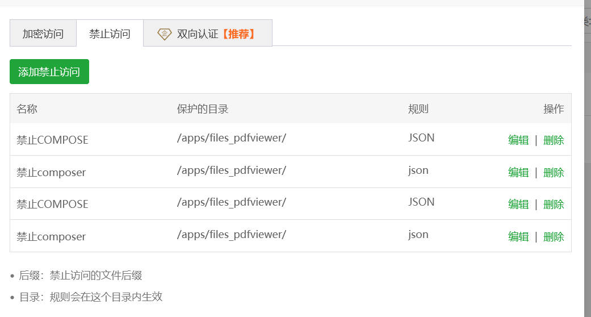Click the 名称 column header
Viewport: 591px width, 317px height.
pyautogui.click(x=27, y=109)
